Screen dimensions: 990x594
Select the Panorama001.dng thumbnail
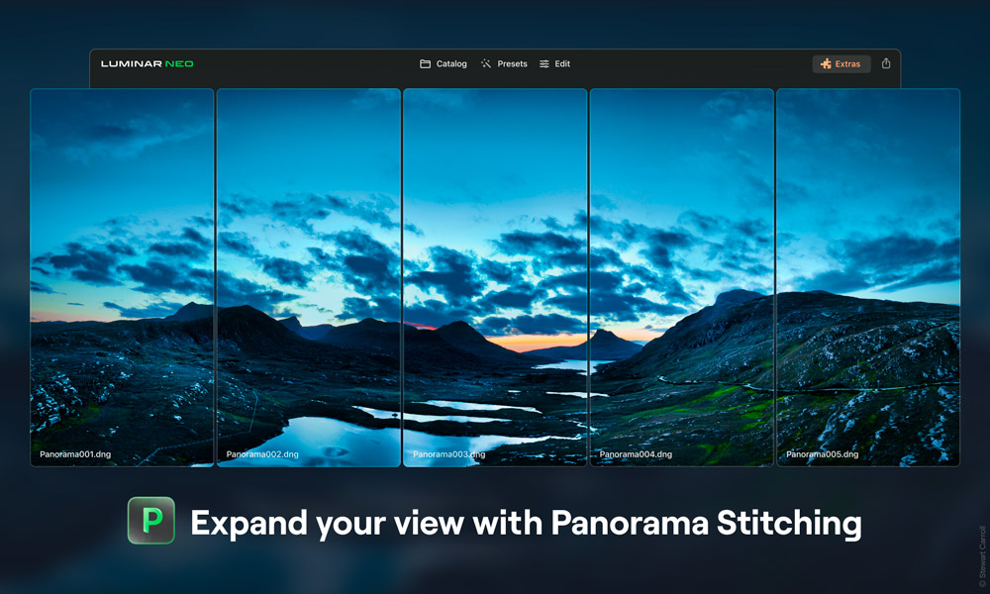(122, 278)
